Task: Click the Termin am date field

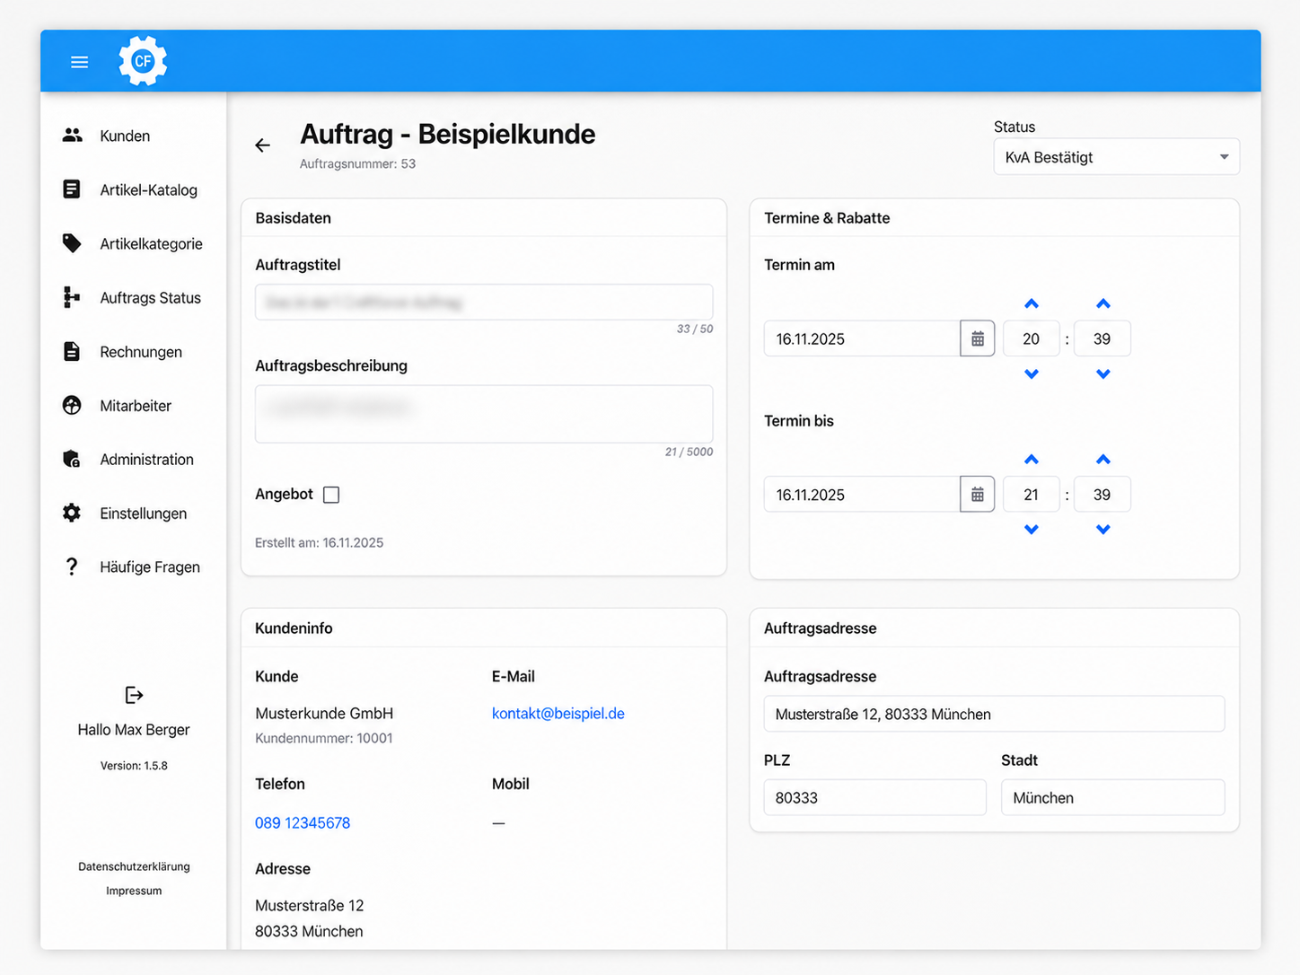Action: point(862,338)
